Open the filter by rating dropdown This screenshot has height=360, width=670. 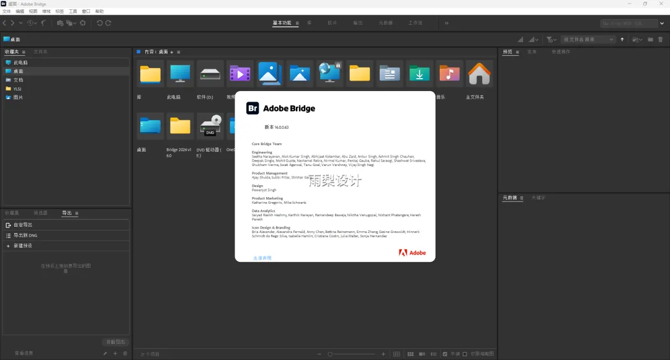click(552, 39)
